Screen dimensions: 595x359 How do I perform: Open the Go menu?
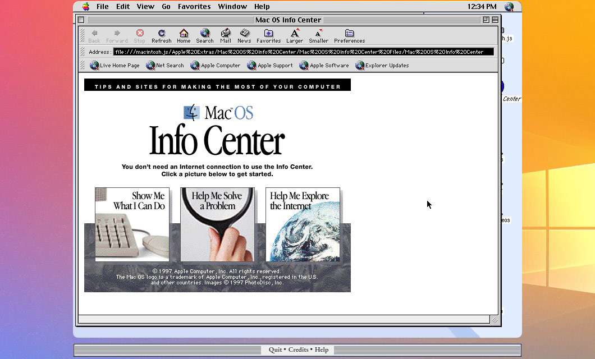[x=166, y=6]
